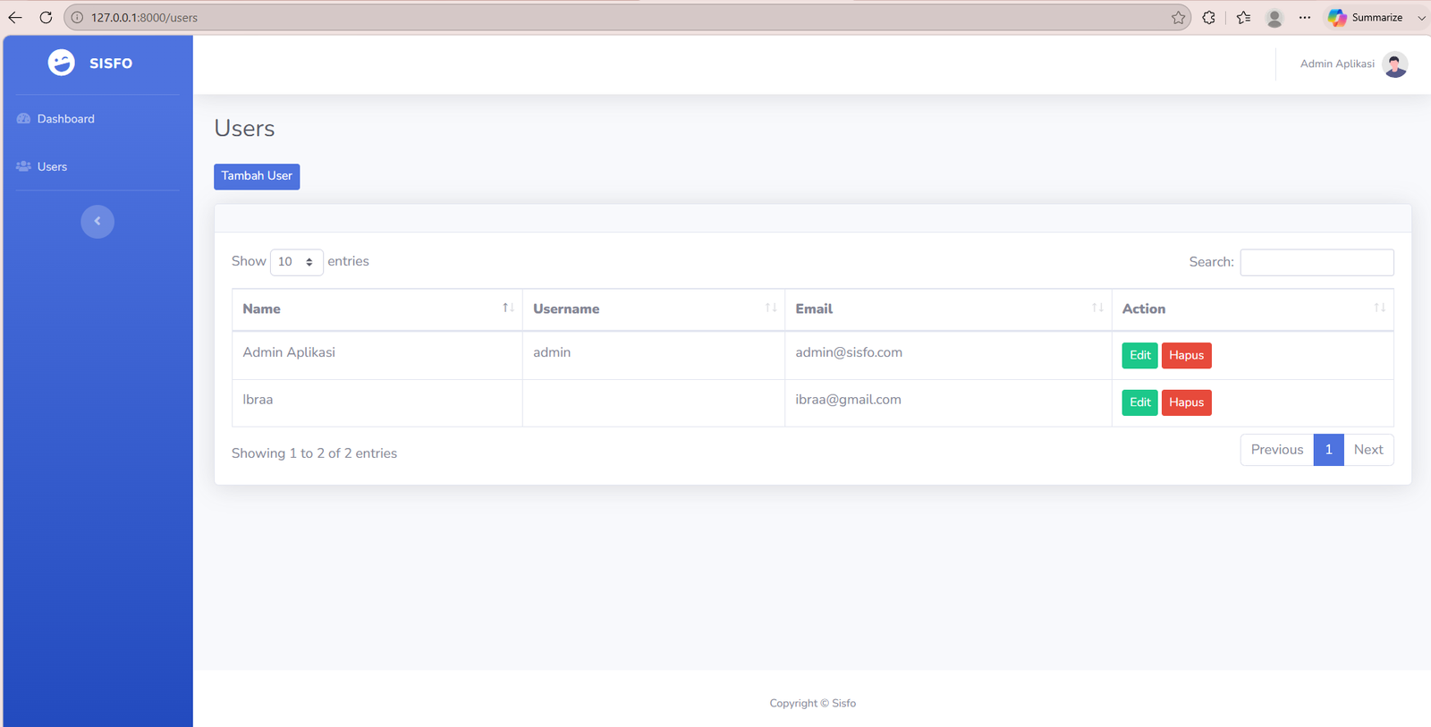
Task: Select page 1 in pagination
Action: [x=1328, y=450]
